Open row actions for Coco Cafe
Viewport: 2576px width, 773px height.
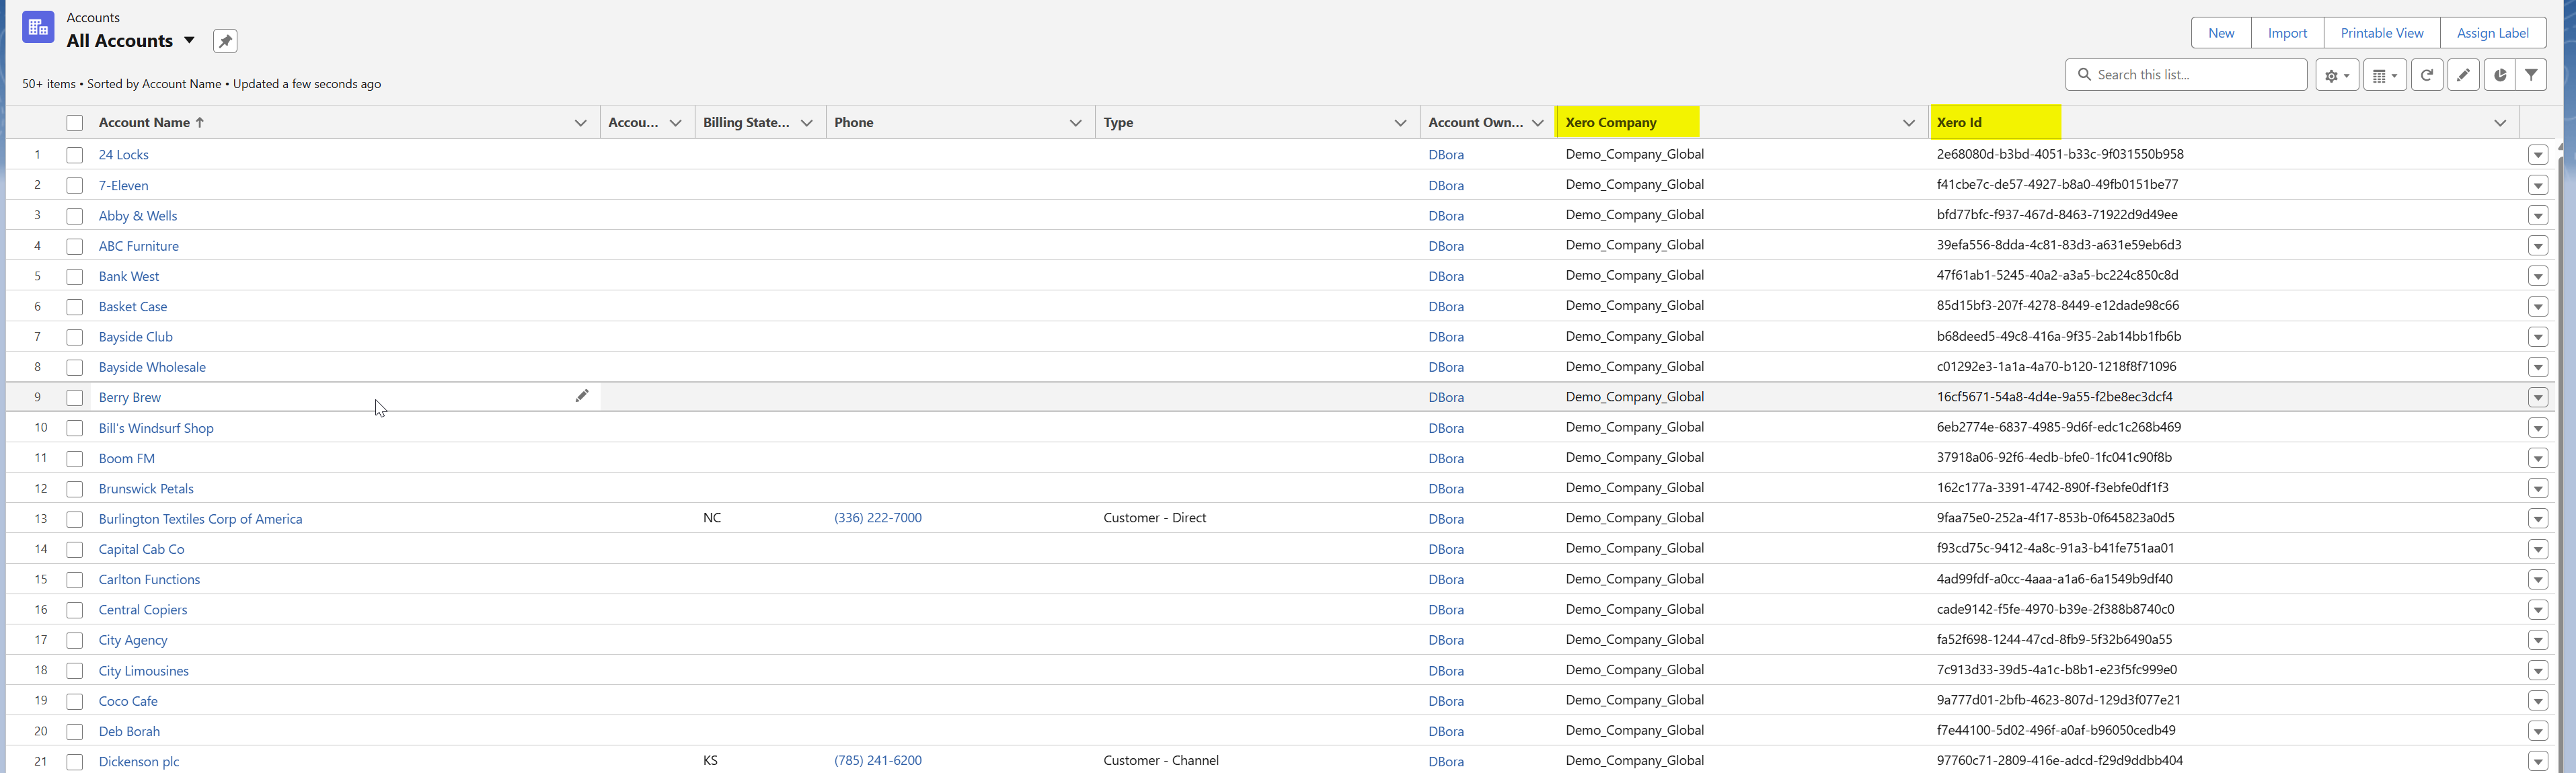point(2538,701)
